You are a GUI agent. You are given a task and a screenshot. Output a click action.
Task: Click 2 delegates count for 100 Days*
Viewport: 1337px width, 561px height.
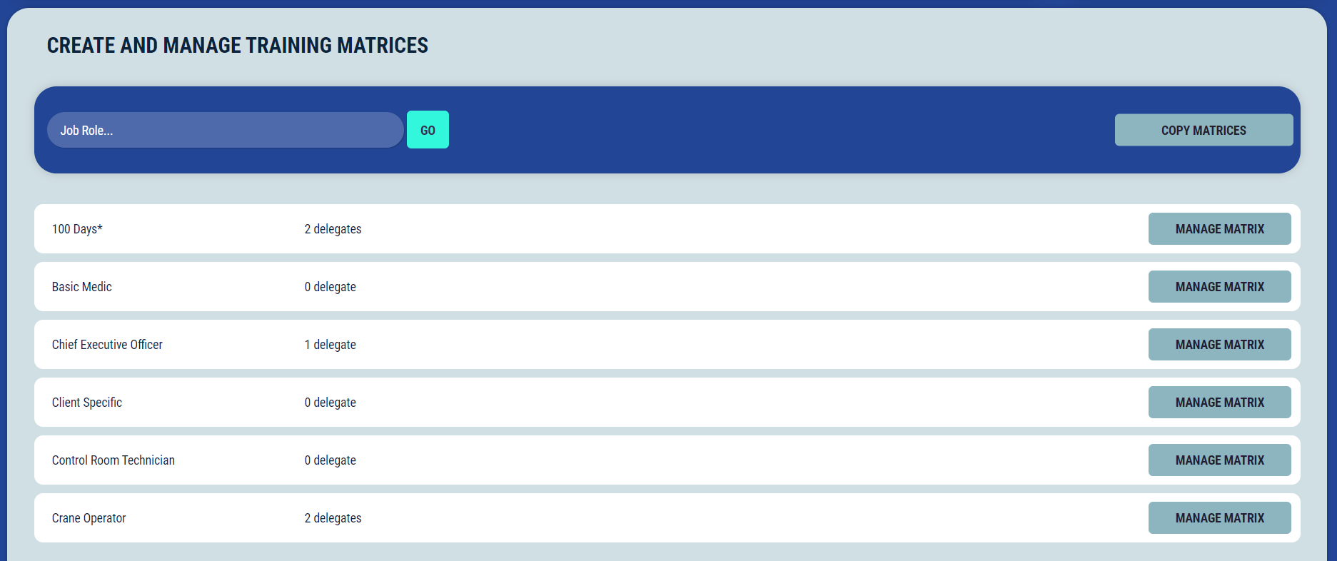pyautogui.click(x=333, y=229)
